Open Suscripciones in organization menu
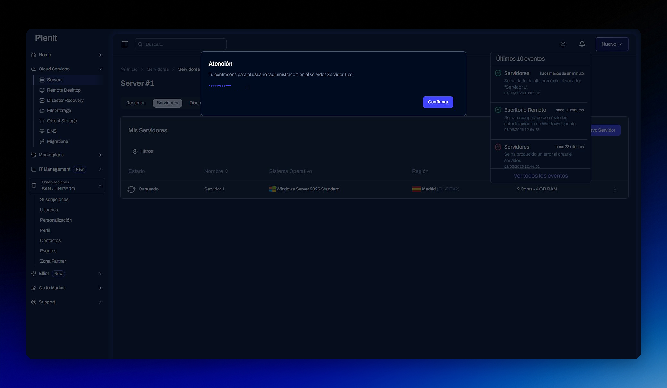667x388 pixels. click(54, 199)
